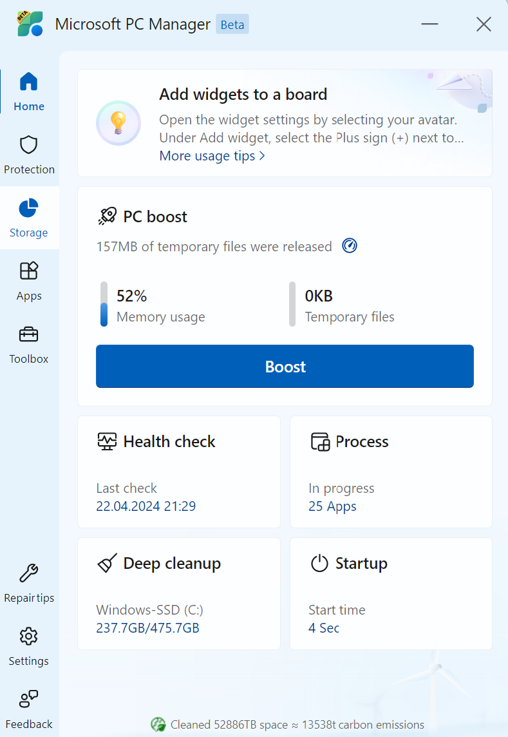Click the speedometer icon beside temporary files text

pos(350,246)
